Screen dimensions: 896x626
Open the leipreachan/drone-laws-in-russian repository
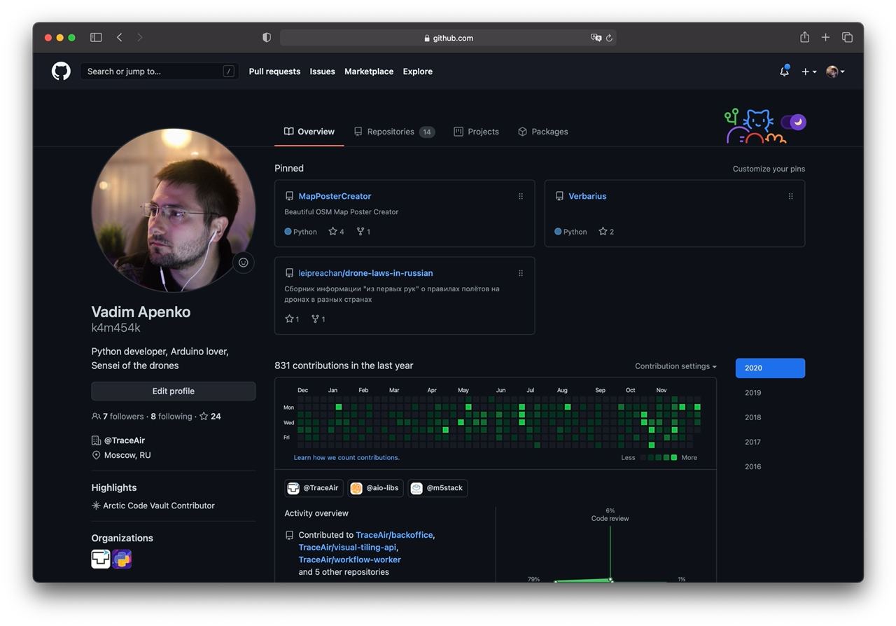[365, 273]
